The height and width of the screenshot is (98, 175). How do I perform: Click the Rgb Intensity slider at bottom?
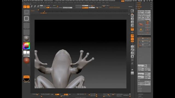pos(83,94)
